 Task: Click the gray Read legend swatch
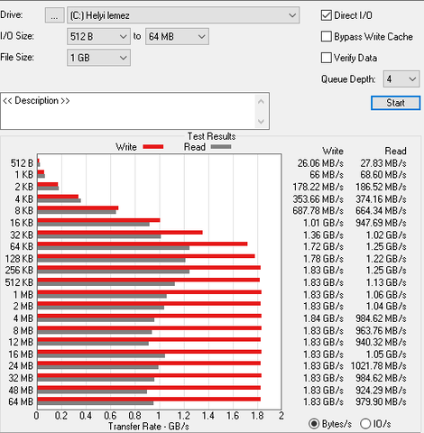(221, 147)
